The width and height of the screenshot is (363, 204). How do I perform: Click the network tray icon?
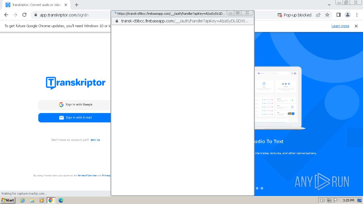(x=329, y=200)
